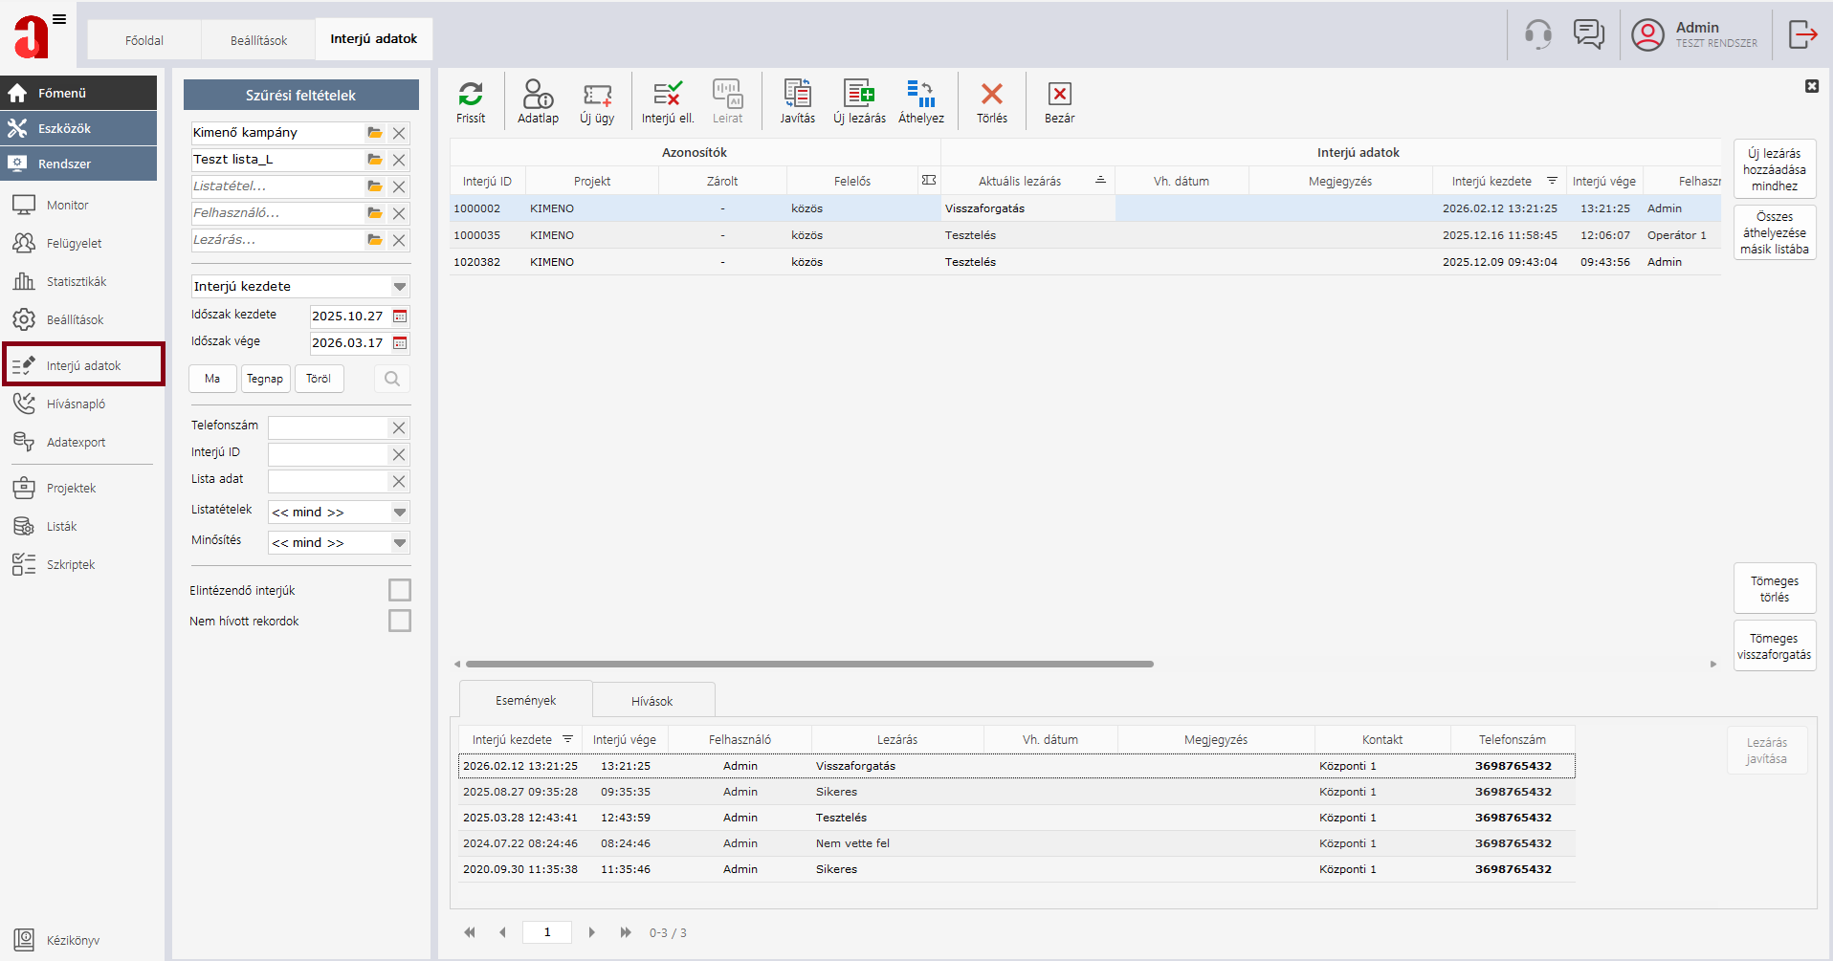Screen dimensions: 1833x961
Task: Expand the Interjú kezdete dropdown
Action: coord(400,287)
